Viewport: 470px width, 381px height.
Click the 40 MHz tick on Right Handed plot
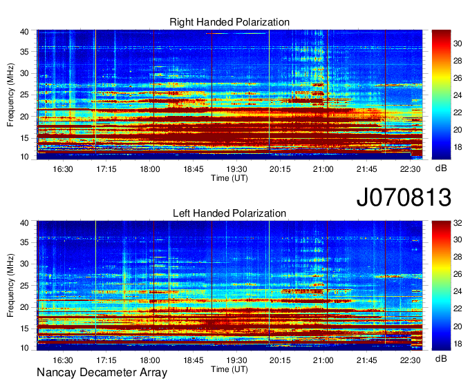[x=24, y=32]
